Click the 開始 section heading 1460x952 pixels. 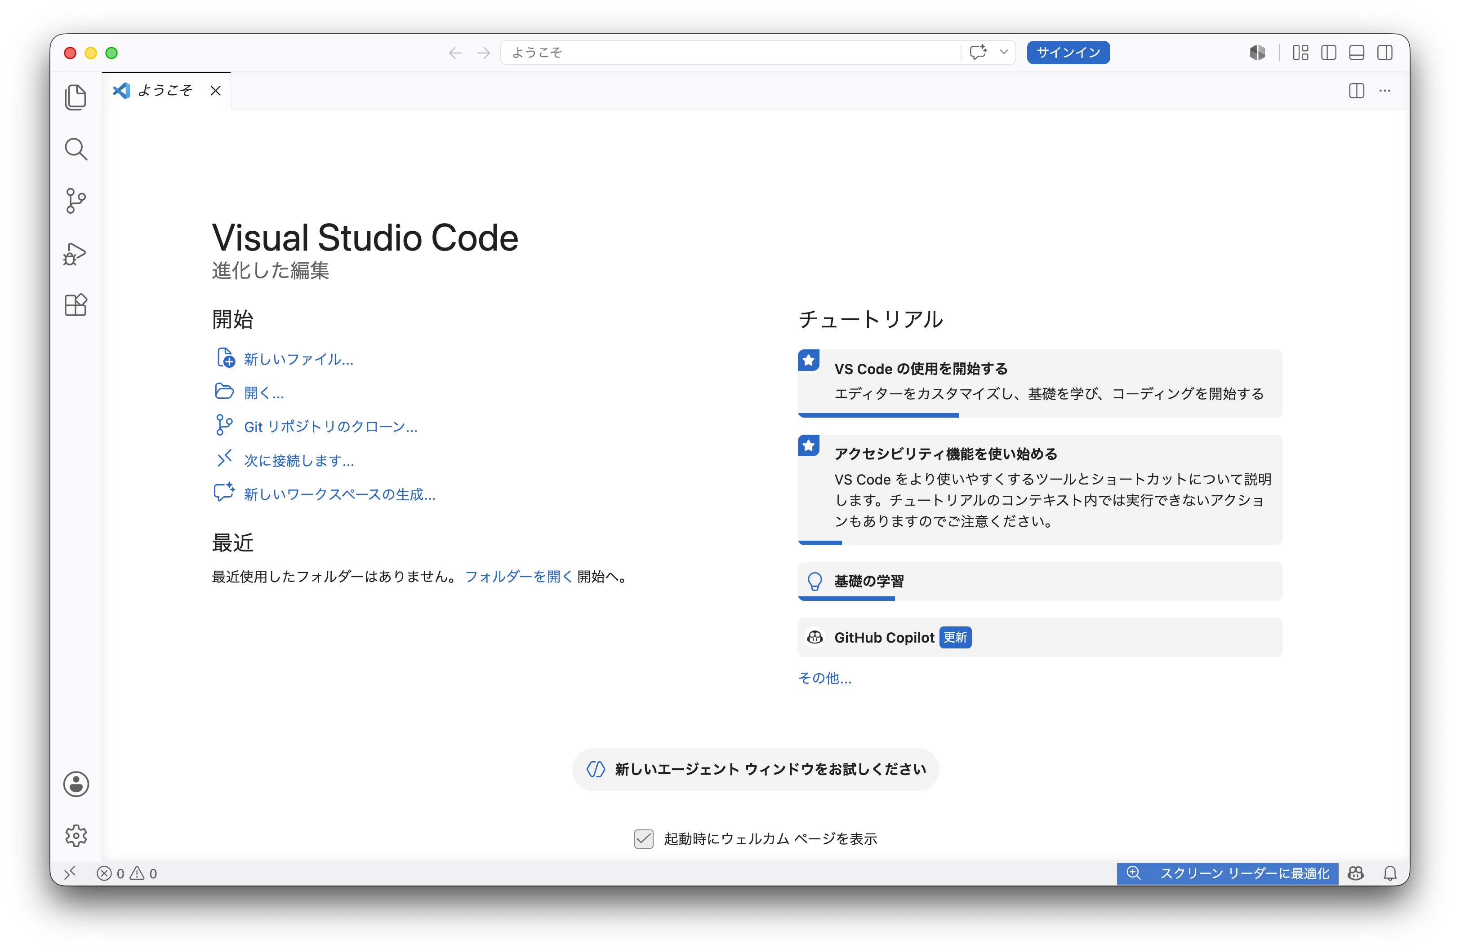point(232,319)
